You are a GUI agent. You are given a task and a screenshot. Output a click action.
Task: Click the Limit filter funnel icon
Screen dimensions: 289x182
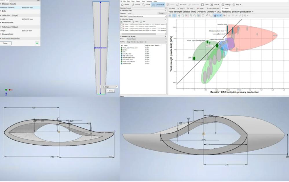(x=133, y=21)
